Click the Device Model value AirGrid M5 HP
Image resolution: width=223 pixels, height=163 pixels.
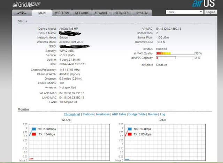coord(69,29)
